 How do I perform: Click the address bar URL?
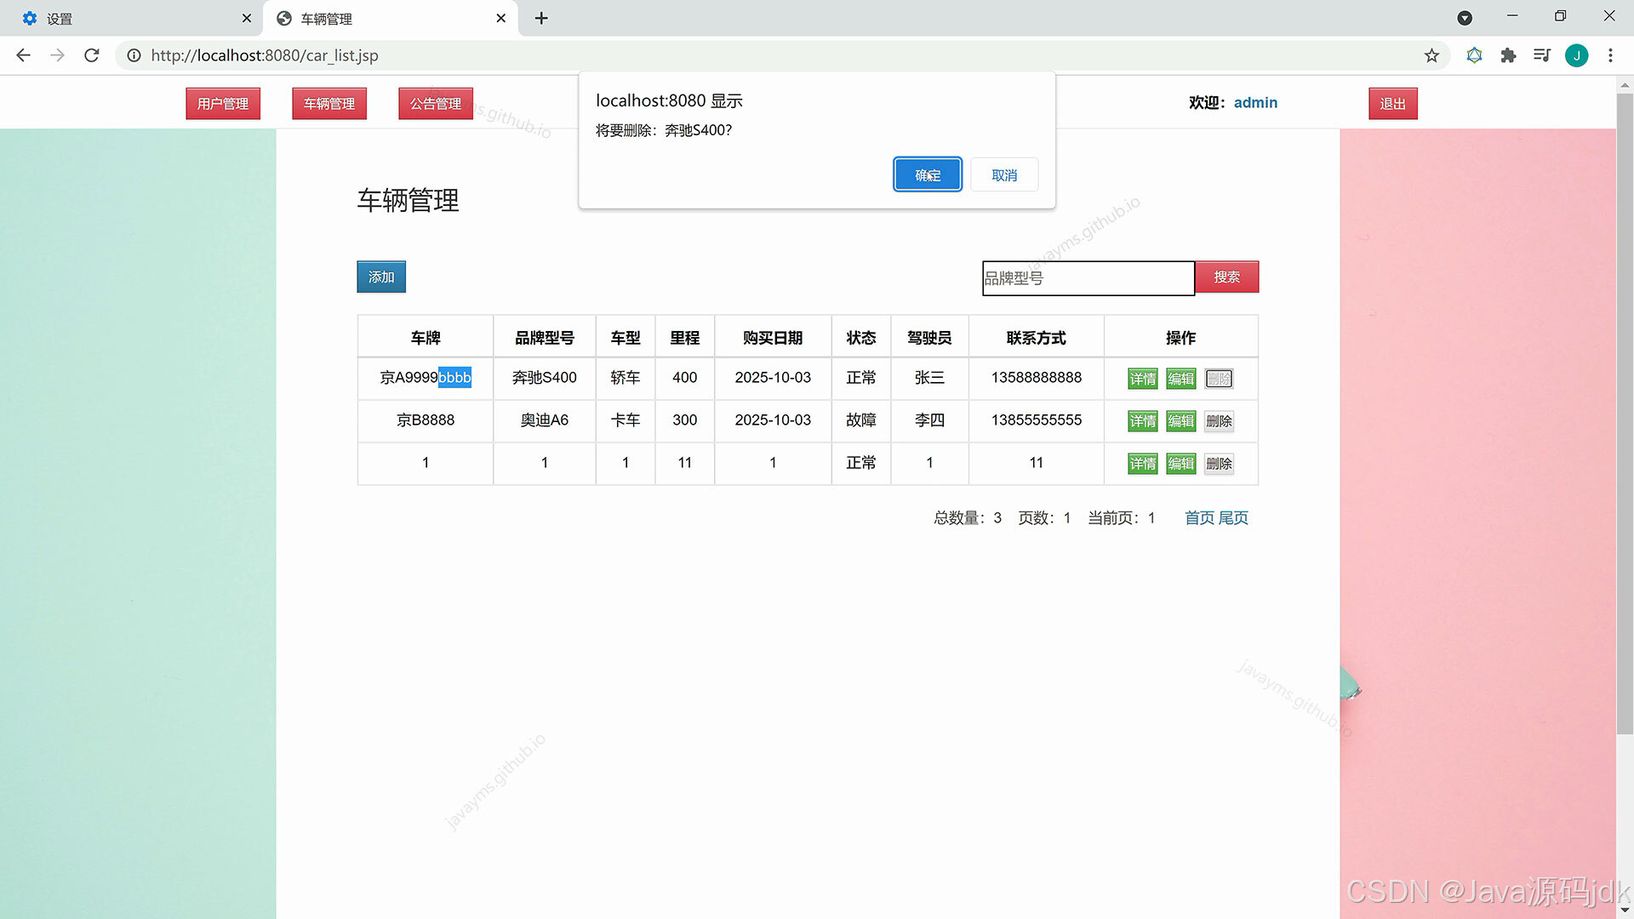click(x=265, y=55)
